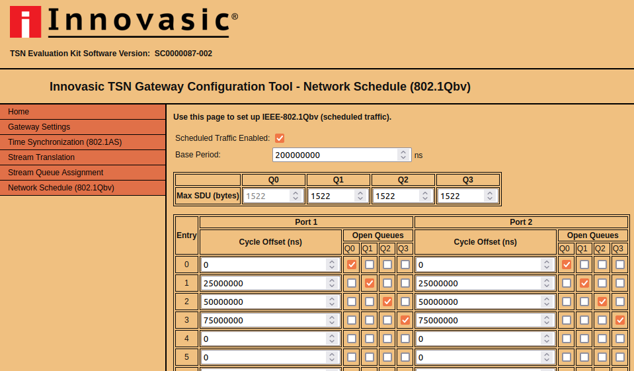Viewport: 634px width, 371px height.
Task: Click Port 1 entry 1 cycle offset spinner
Action: pyautogui.click(x=332, y=283)
